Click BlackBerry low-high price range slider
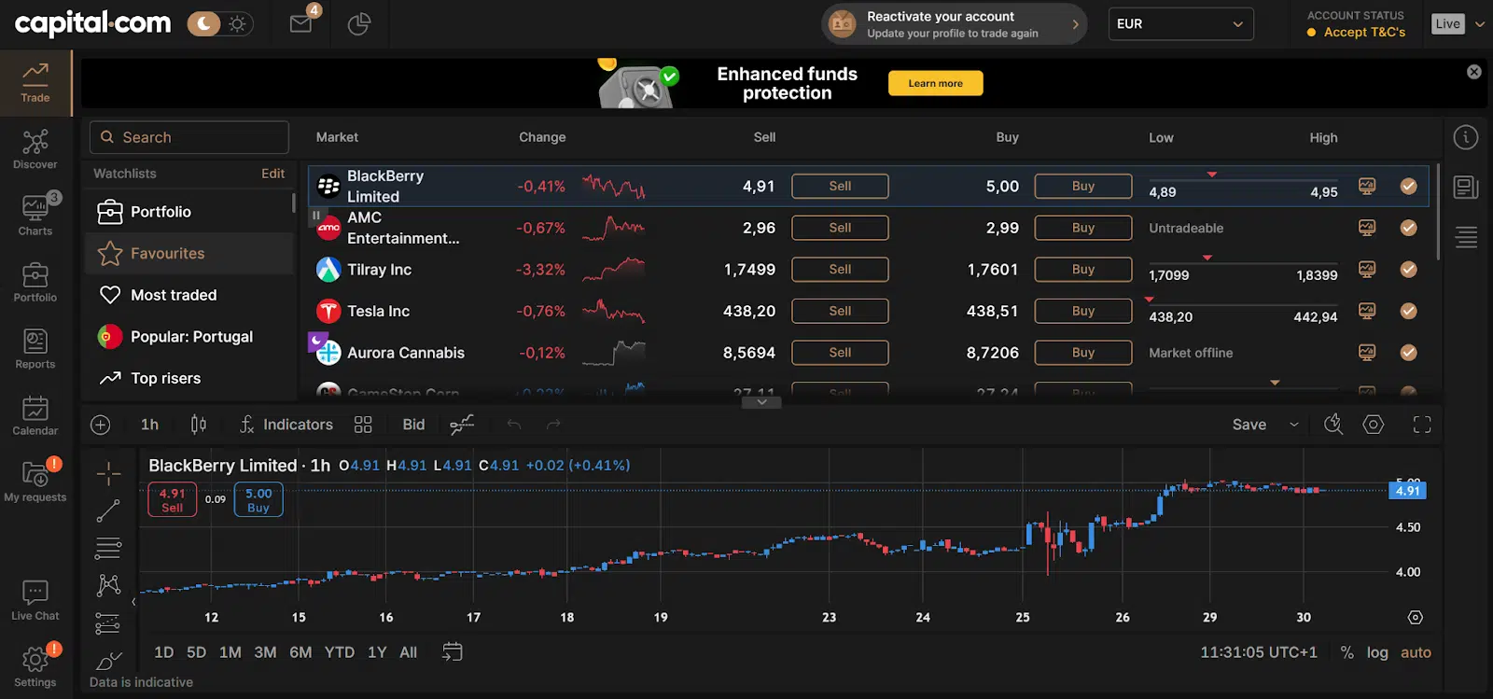 (x=1243, y=181)
